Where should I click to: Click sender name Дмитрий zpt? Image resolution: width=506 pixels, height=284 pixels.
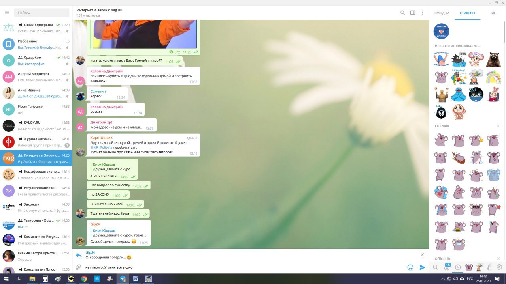[101, 123]
